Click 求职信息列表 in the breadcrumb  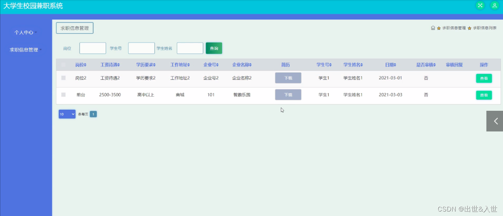click(485, 28)
